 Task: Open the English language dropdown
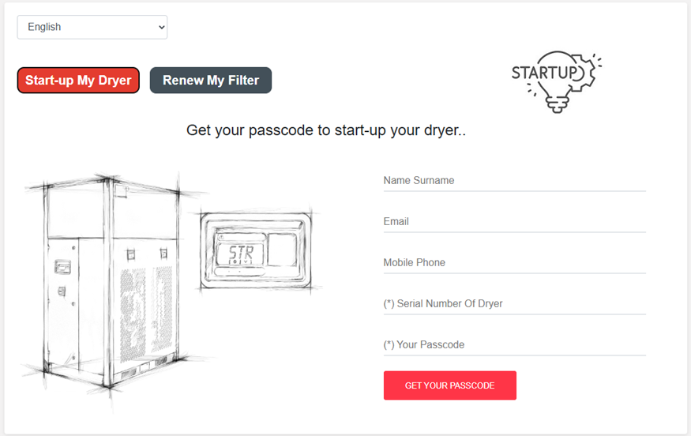(92, 27)
